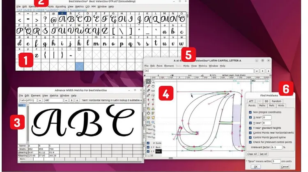The width and height of the screenshot is (308, 172).
Task: Open the ABC text dropdown arrow
Action: [66, 100]
